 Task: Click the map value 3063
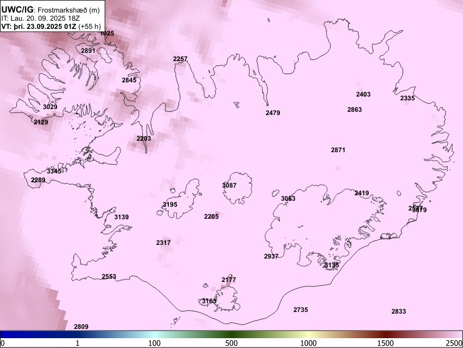288,199
